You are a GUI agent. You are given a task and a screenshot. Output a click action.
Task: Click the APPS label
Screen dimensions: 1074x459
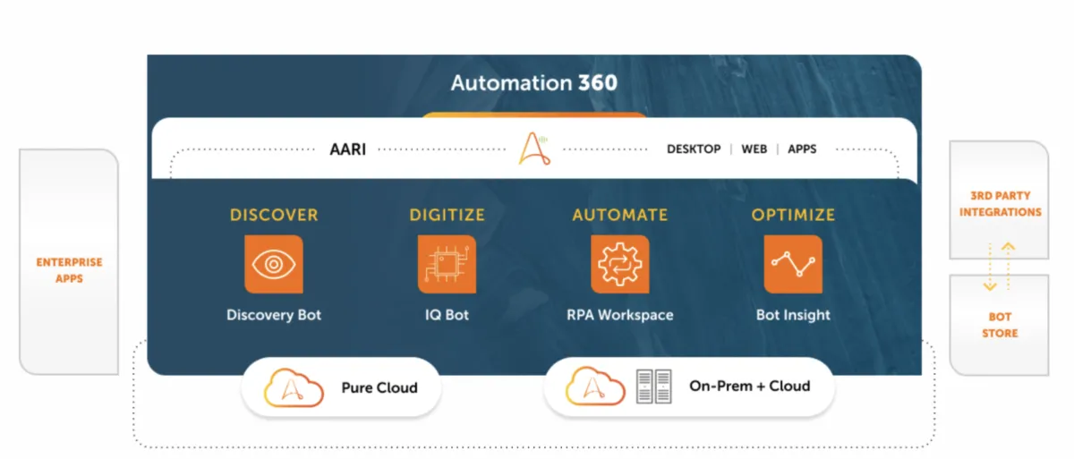802,149
